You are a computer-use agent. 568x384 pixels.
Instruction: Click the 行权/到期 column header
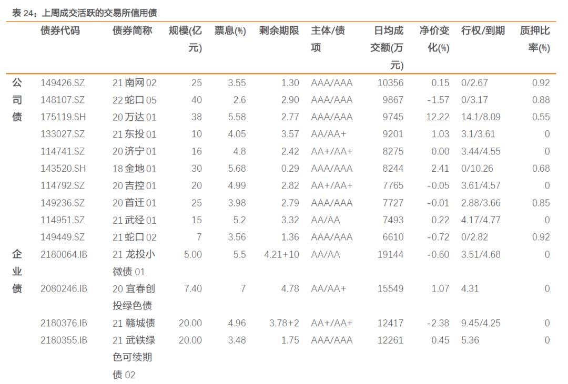pos(483,30)
